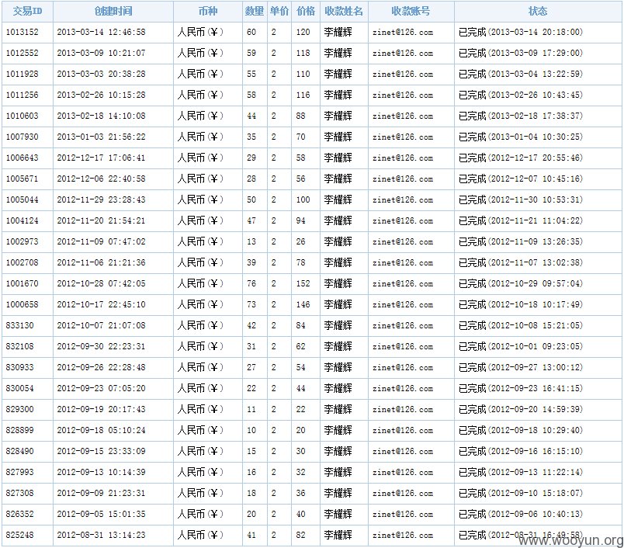Image resolution: width=624 pixels, height=548 pixels.
Task: Select transaction ID 1007930
Action: click(x=23, y=137)
